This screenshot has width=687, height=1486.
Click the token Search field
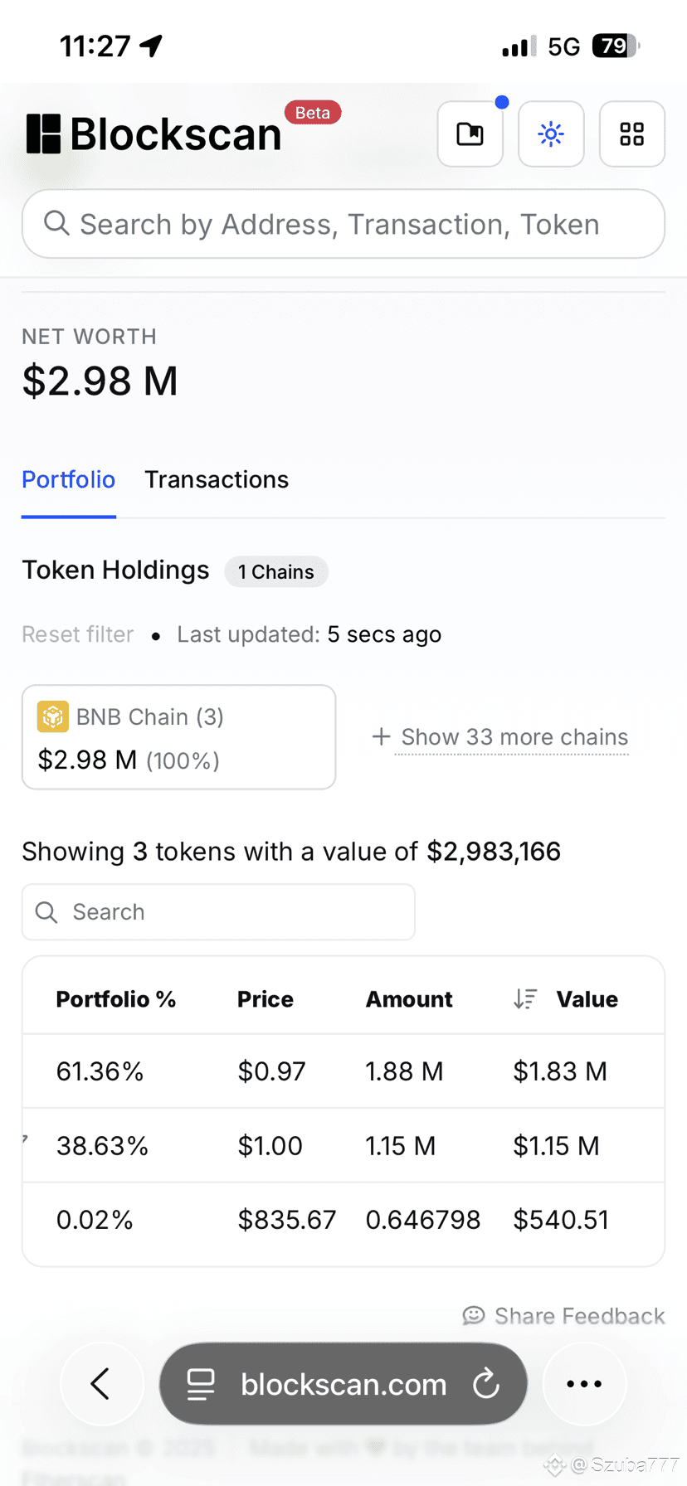tap(218, 912)
